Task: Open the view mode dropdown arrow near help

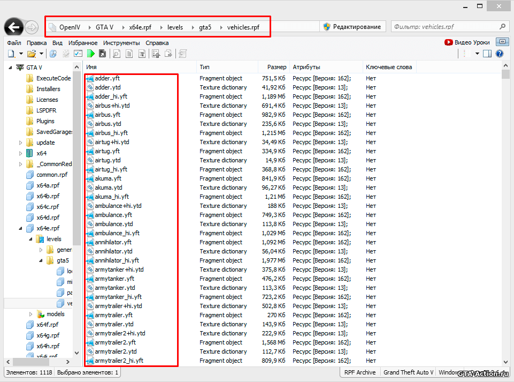Action: pyautogui.click(x=477, y=54)
